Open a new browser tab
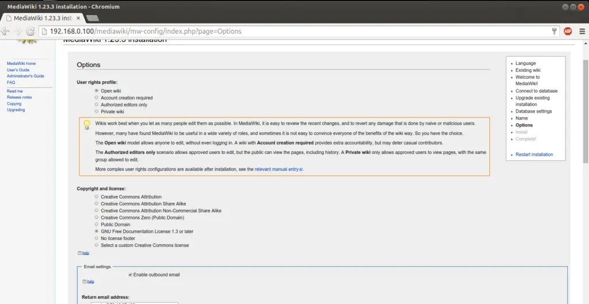This screenshot has height=304, width=589. (92, 18)
